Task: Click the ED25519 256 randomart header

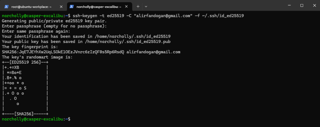Action: (25, 62)
